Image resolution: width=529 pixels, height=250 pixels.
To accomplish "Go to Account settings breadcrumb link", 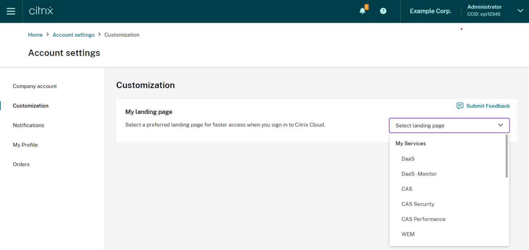I will [74, 35].
